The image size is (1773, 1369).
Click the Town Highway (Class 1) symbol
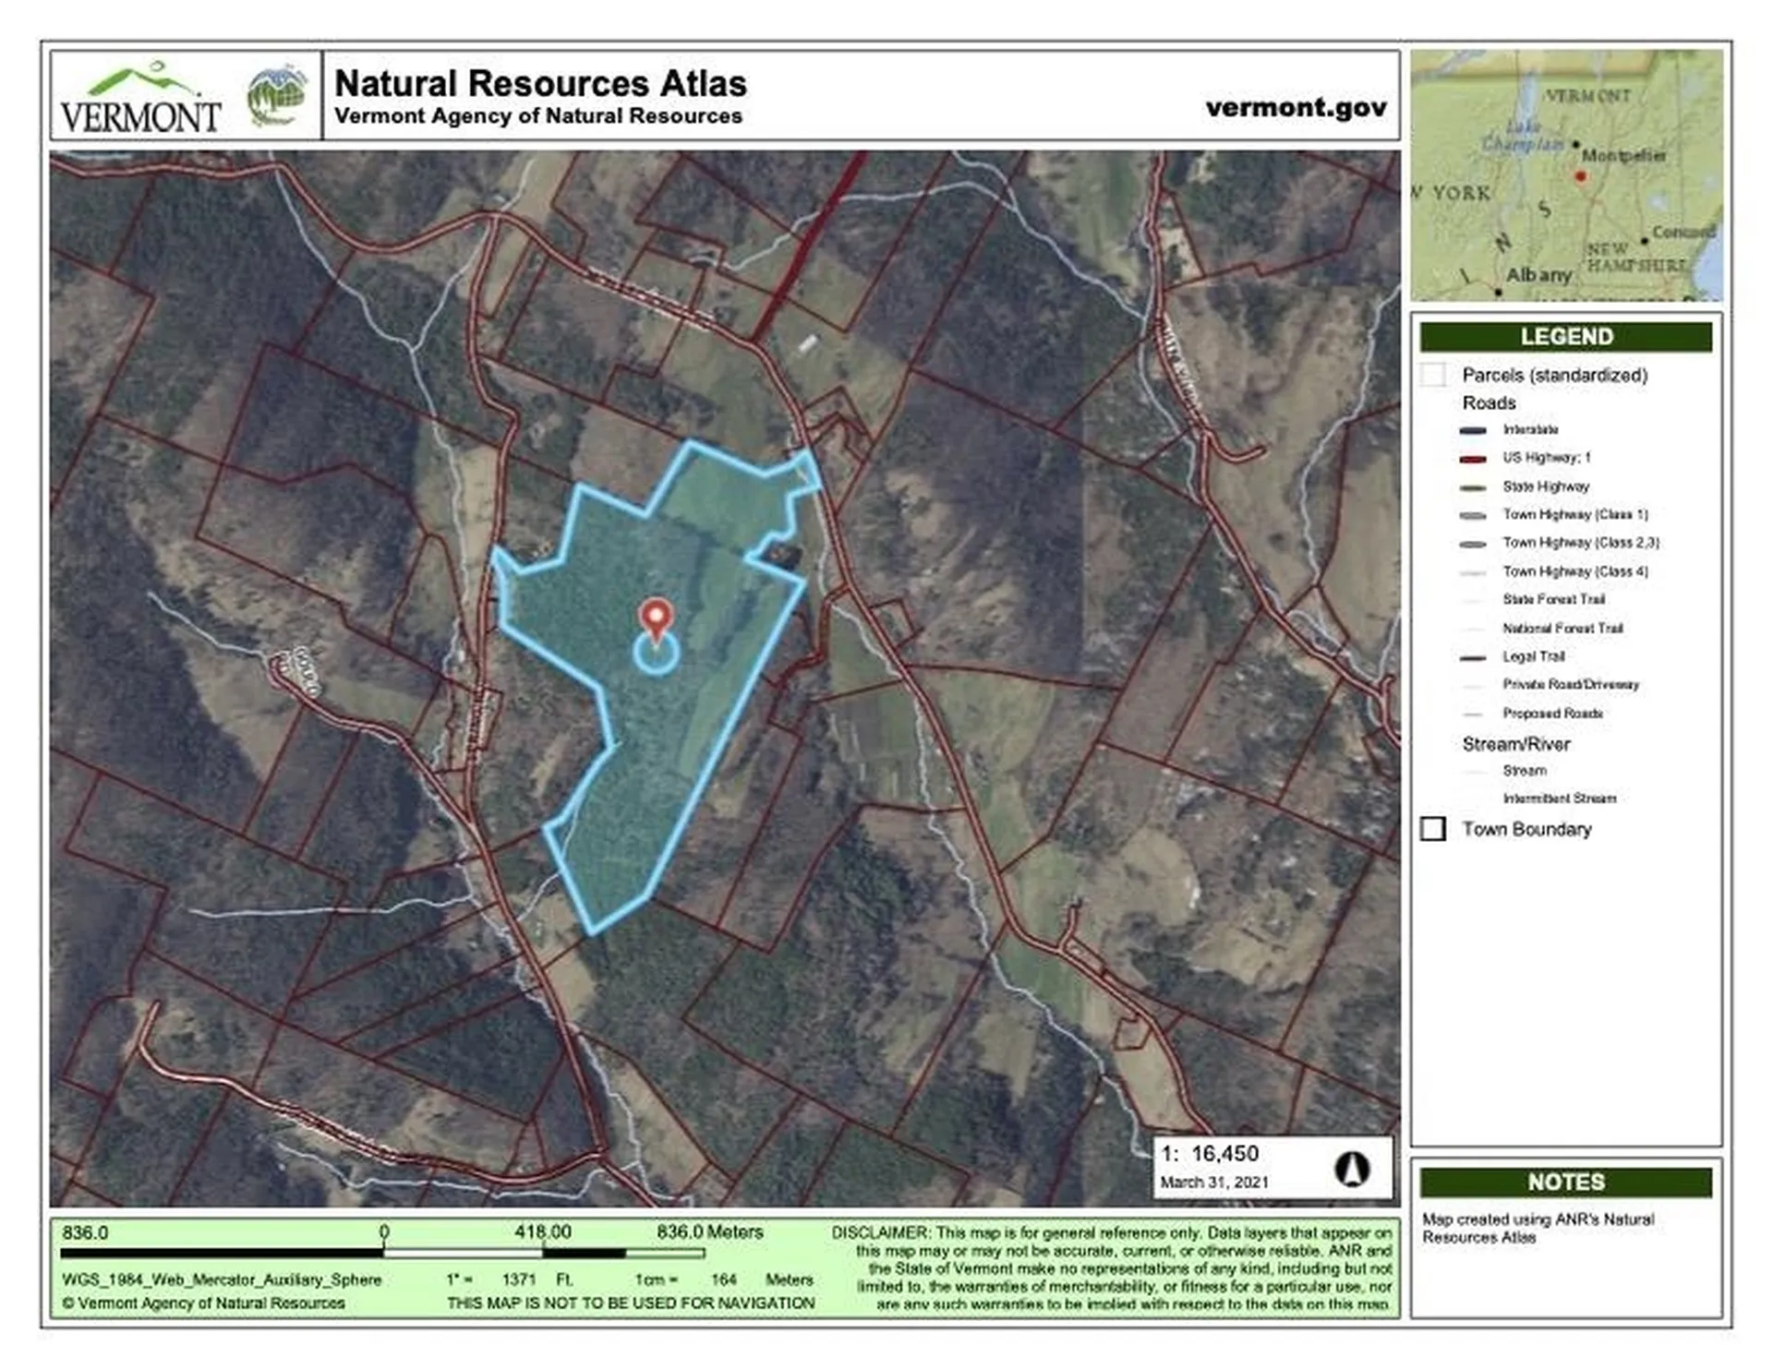tap(1473, 516)
